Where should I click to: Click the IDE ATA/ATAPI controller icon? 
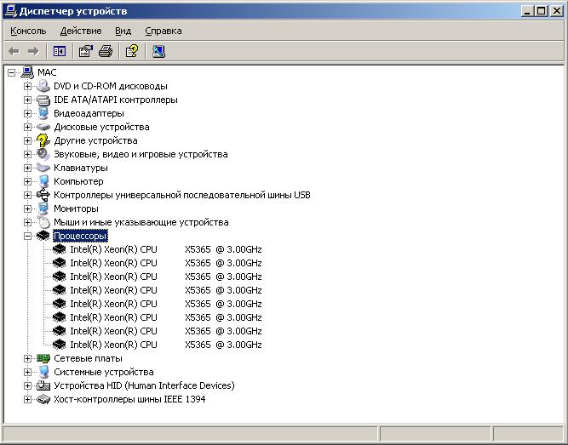click(43, 100)
